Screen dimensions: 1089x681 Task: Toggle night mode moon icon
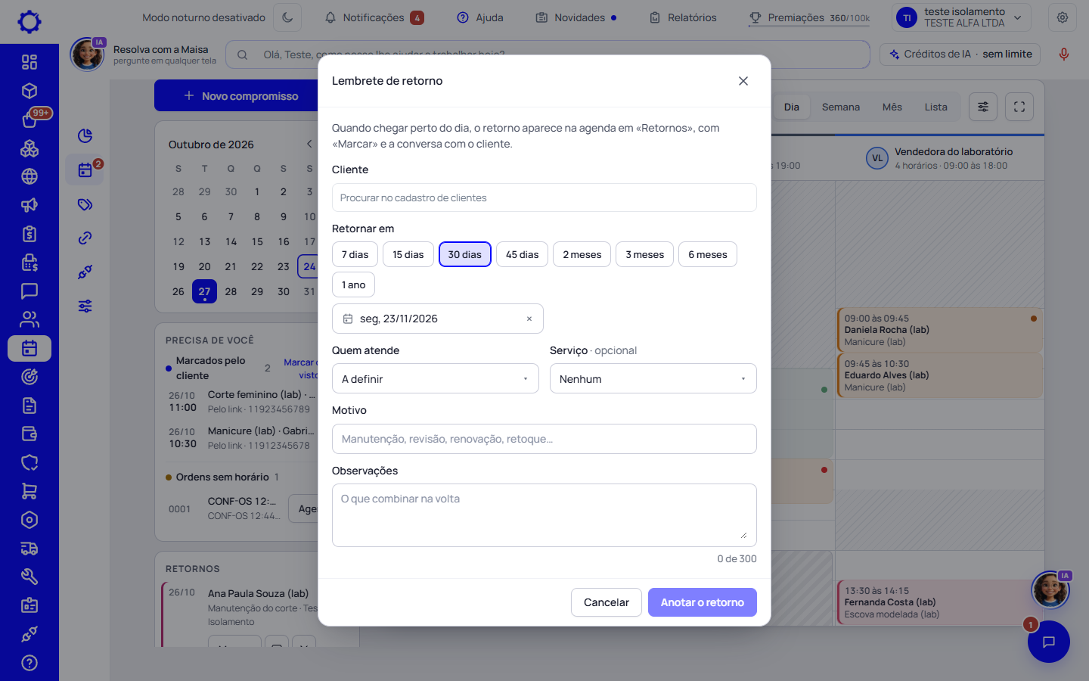287,17
